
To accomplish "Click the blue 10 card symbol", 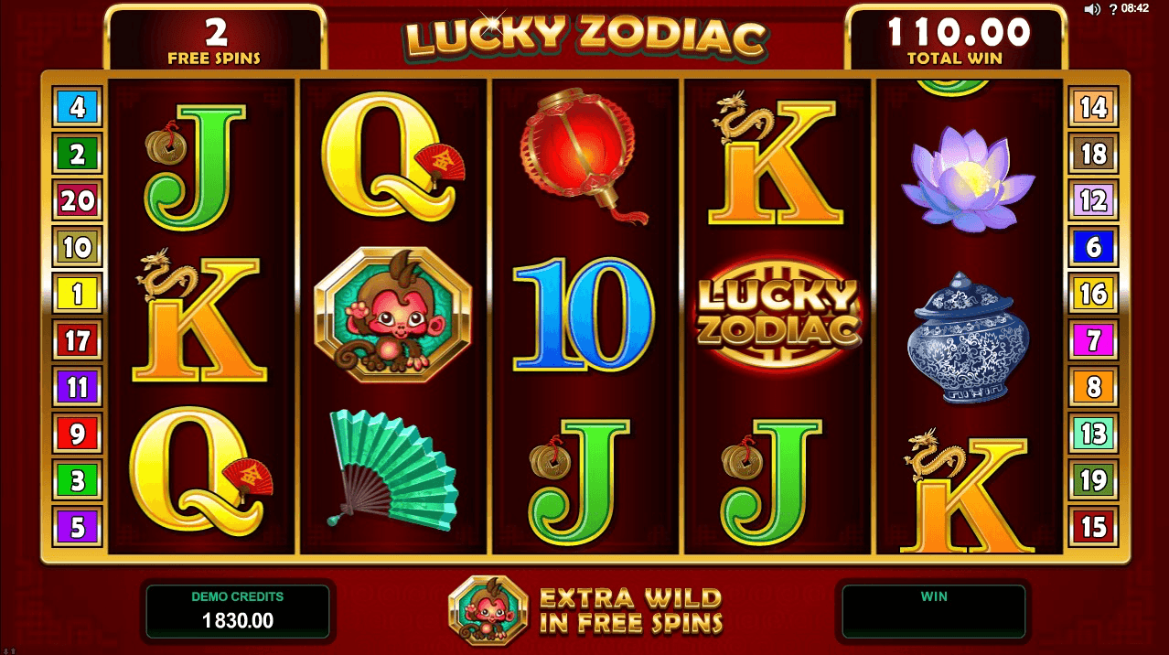I will pos(584,313).
